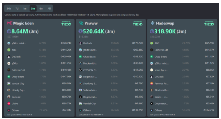
Task: Click the Magic Eden logo icon
Action: (10, 23)
